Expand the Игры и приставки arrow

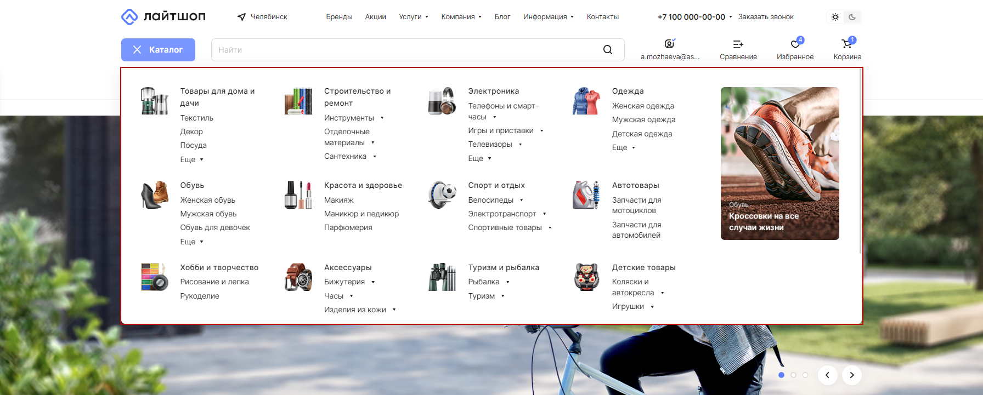tap(542, 131)
